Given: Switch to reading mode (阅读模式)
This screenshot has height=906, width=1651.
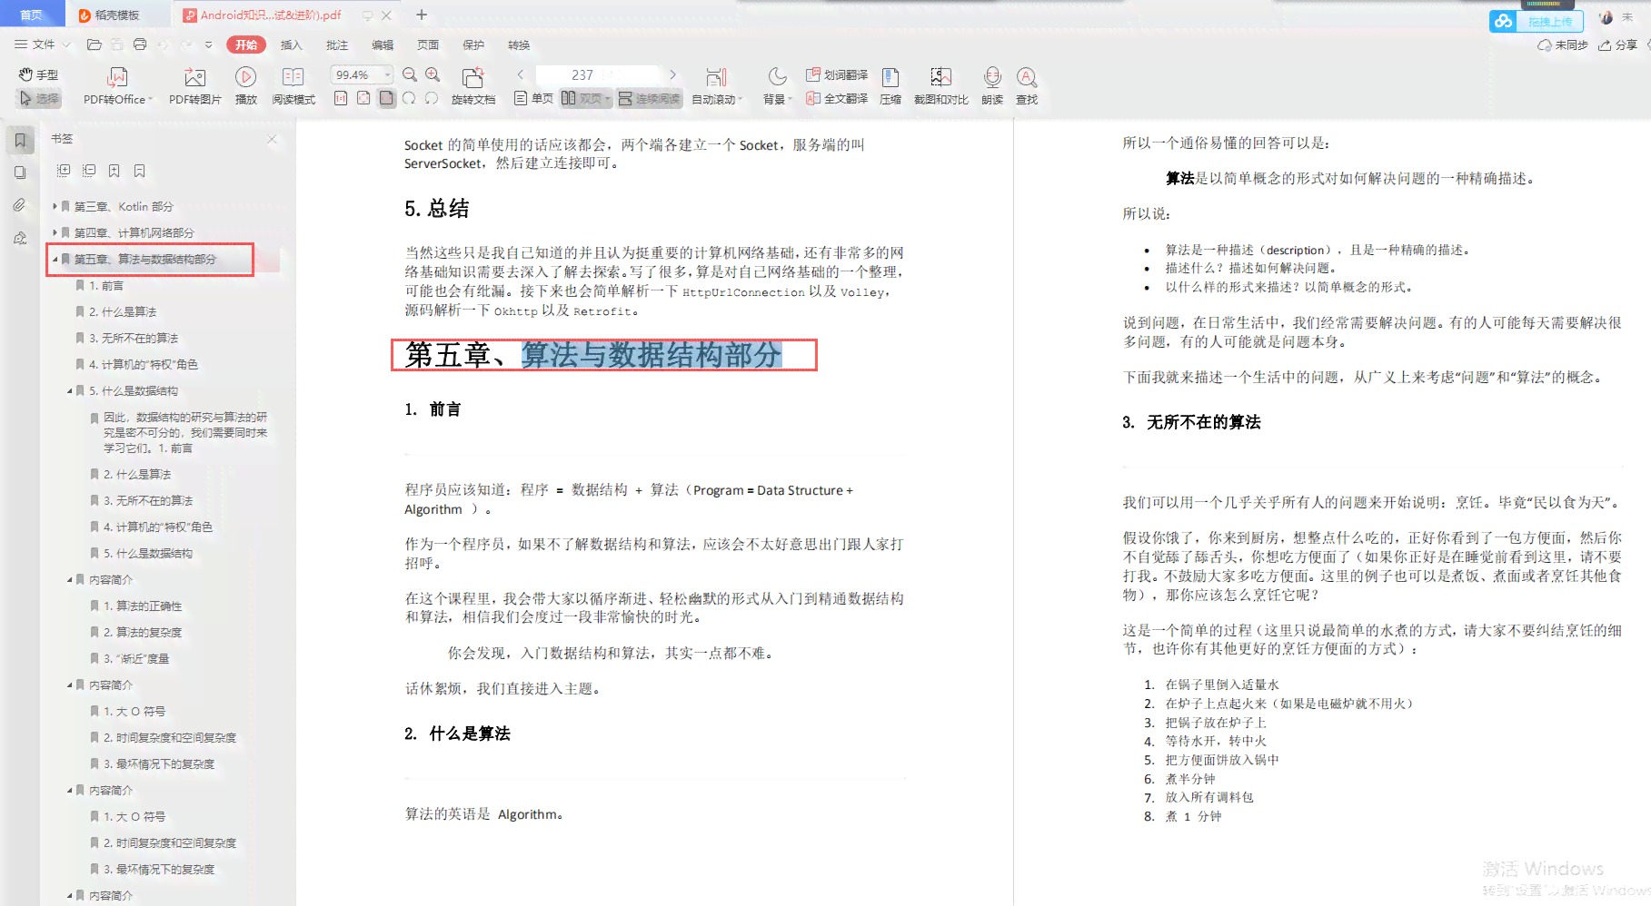Looking at the screenshot, I should 293,87.
